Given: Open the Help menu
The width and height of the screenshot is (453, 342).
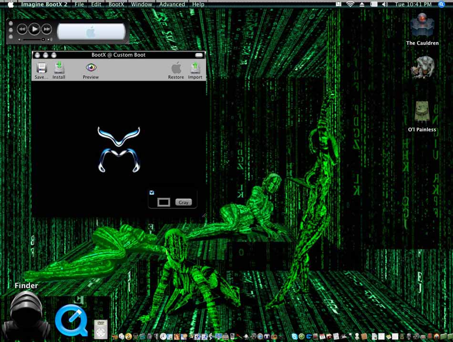Looking at the screenshot, I should (198, 4).
